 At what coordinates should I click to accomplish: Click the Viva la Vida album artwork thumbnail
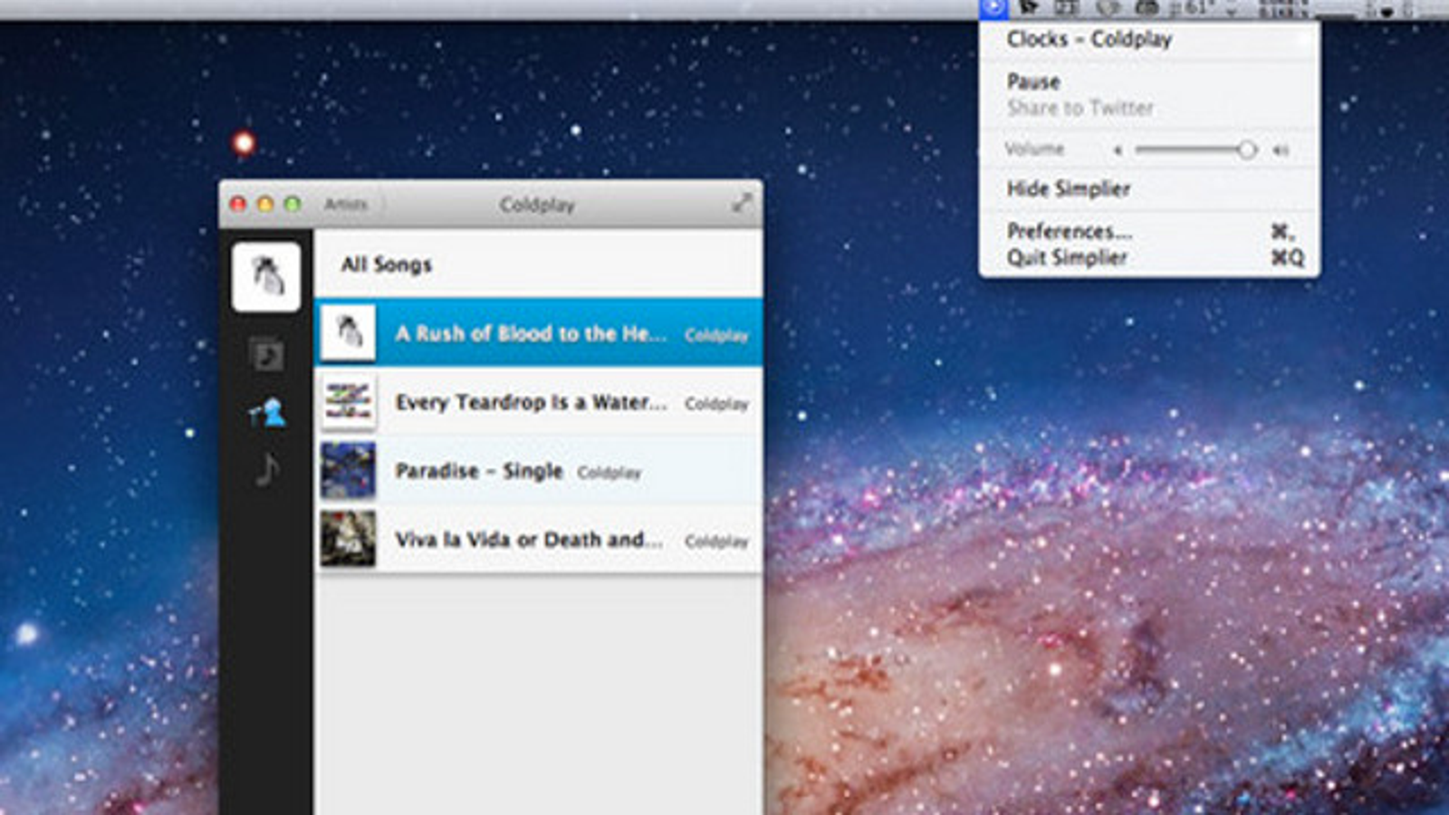(348, 539)
